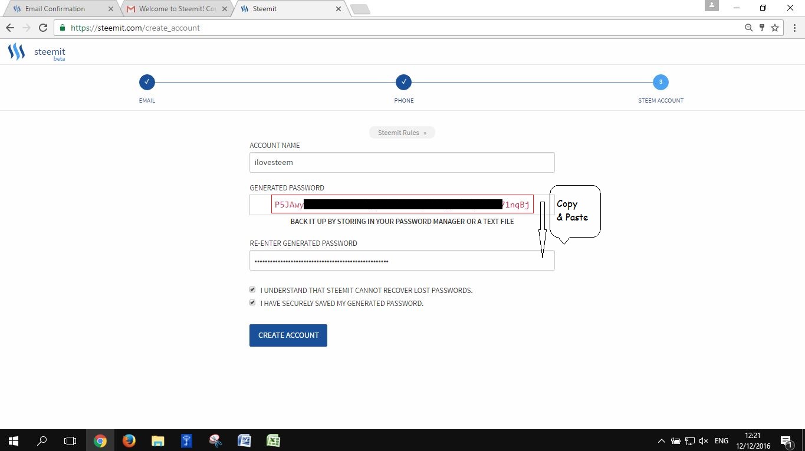Close the Steemit tab
The height and width of the screenshot is (451, 805).
pyautogui.click(x=338, y=9)
